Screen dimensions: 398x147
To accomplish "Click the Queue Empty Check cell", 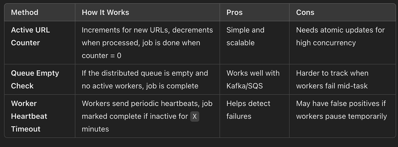I will click(x=40, y=80).
